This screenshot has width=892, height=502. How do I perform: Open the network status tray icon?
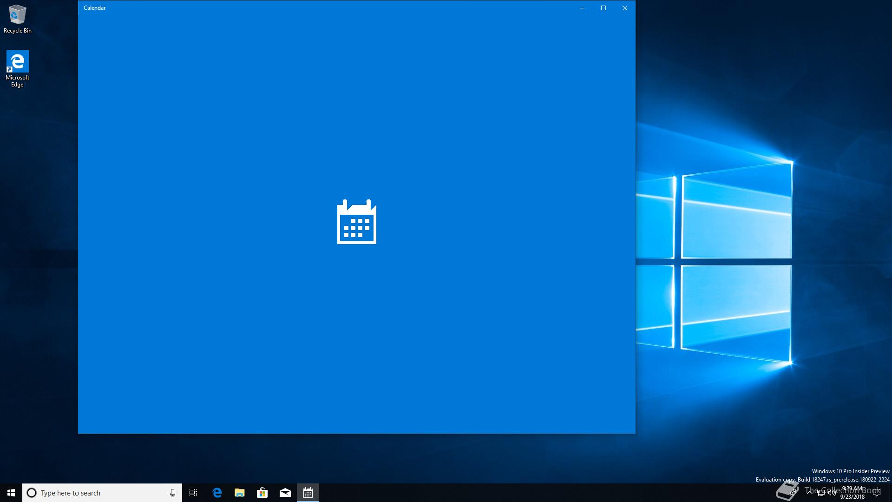click(821, 493)
